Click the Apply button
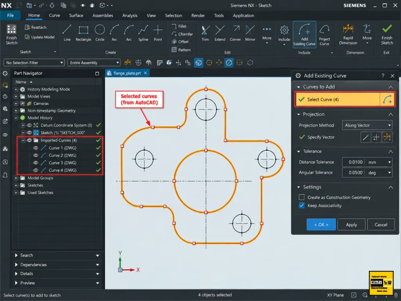The image size is (401, 301). pyautogui.click(x=351, y=225)
